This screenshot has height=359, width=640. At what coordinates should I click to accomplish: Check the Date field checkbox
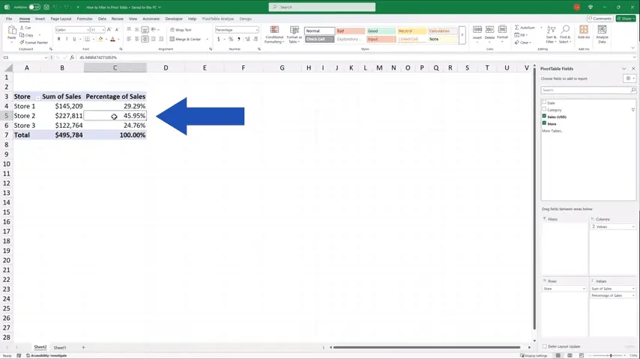[x=544, y=102]
